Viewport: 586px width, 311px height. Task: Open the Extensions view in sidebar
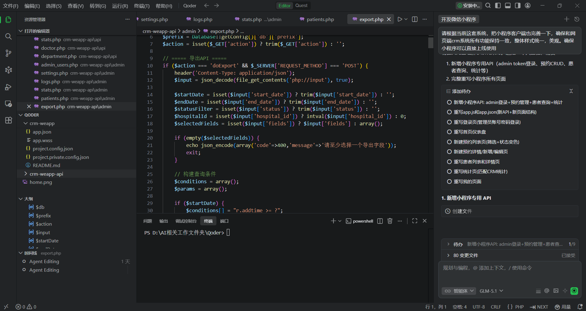click(8, 120)
